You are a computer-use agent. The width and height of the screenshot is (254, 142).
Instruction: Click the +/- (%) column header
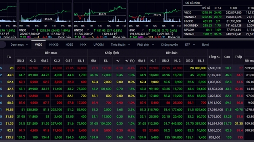(x=130, y=61)
